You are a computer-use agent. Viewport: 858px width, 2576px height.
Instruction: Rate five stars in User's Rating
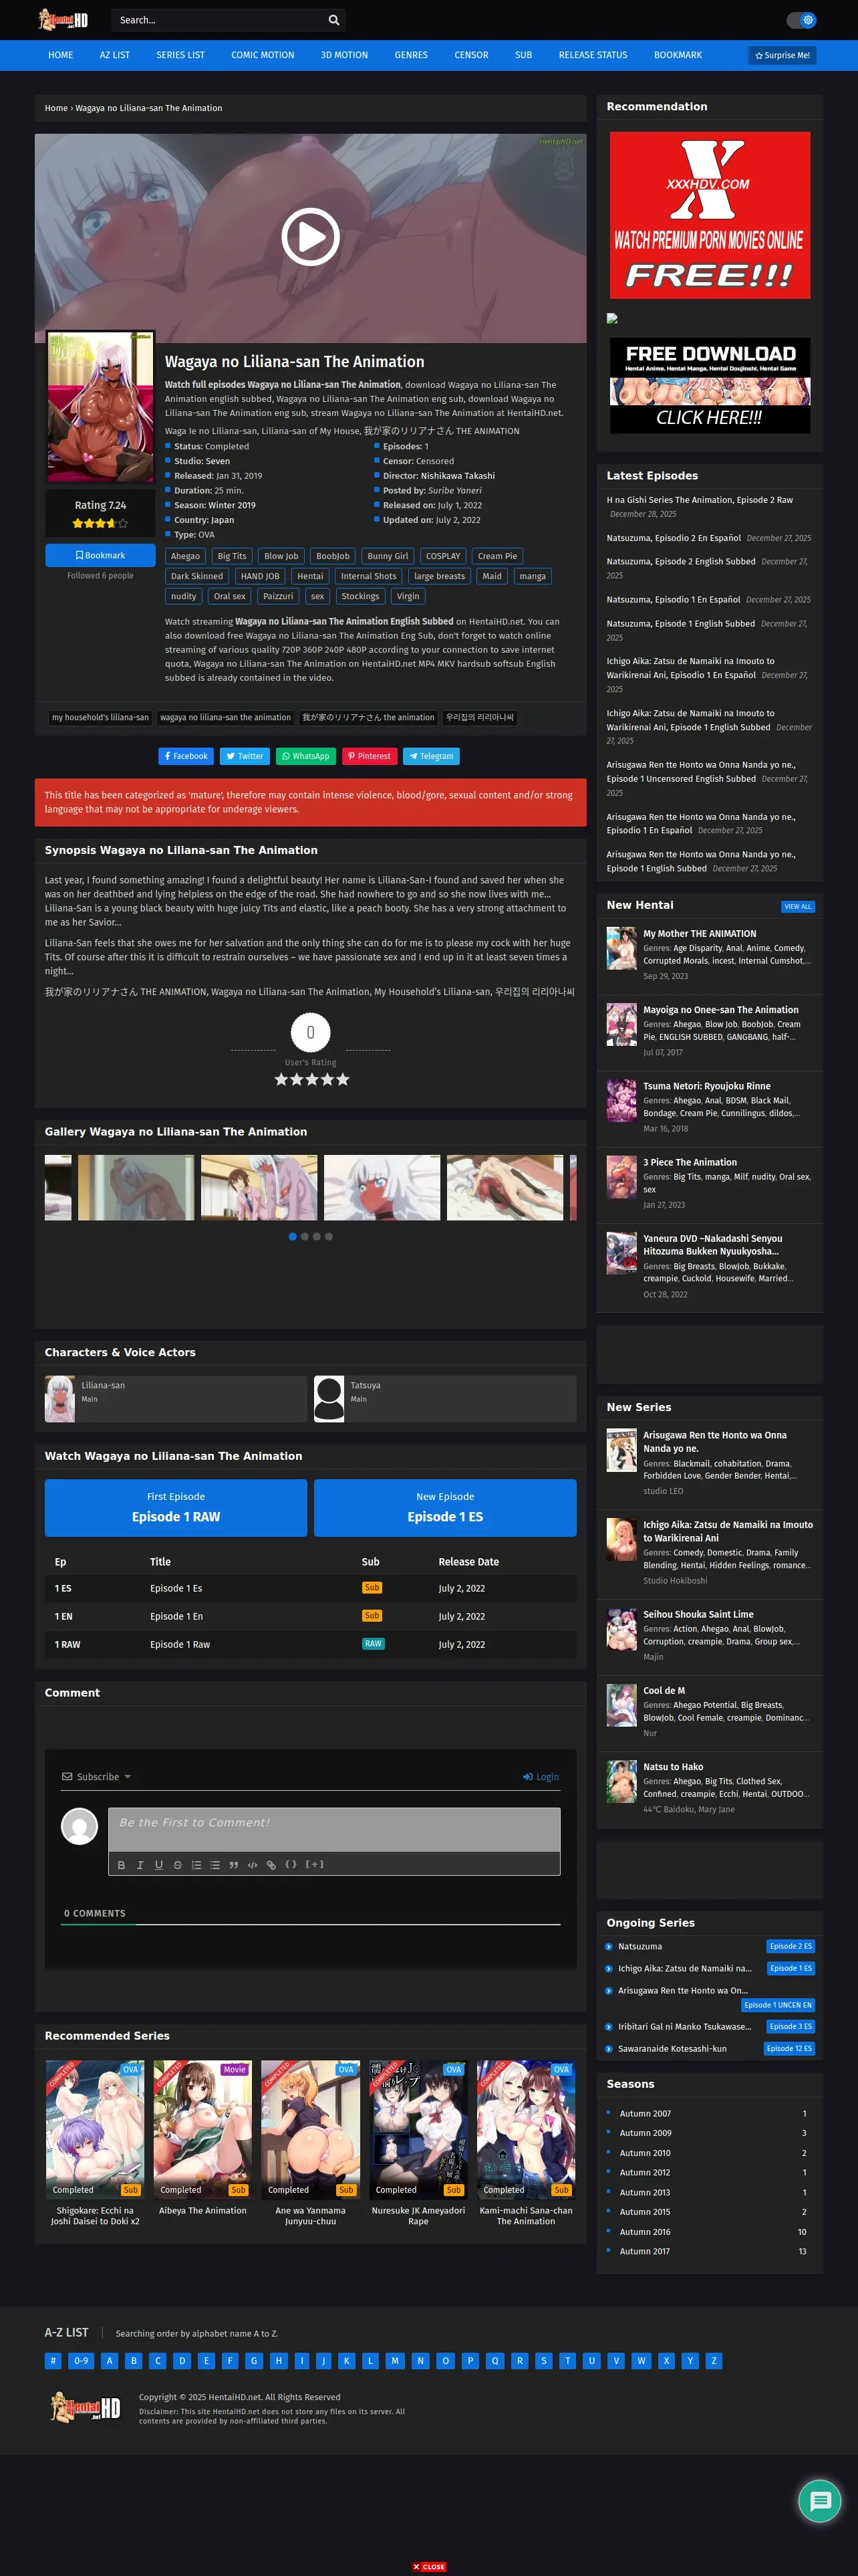(x=343, y=1080)
